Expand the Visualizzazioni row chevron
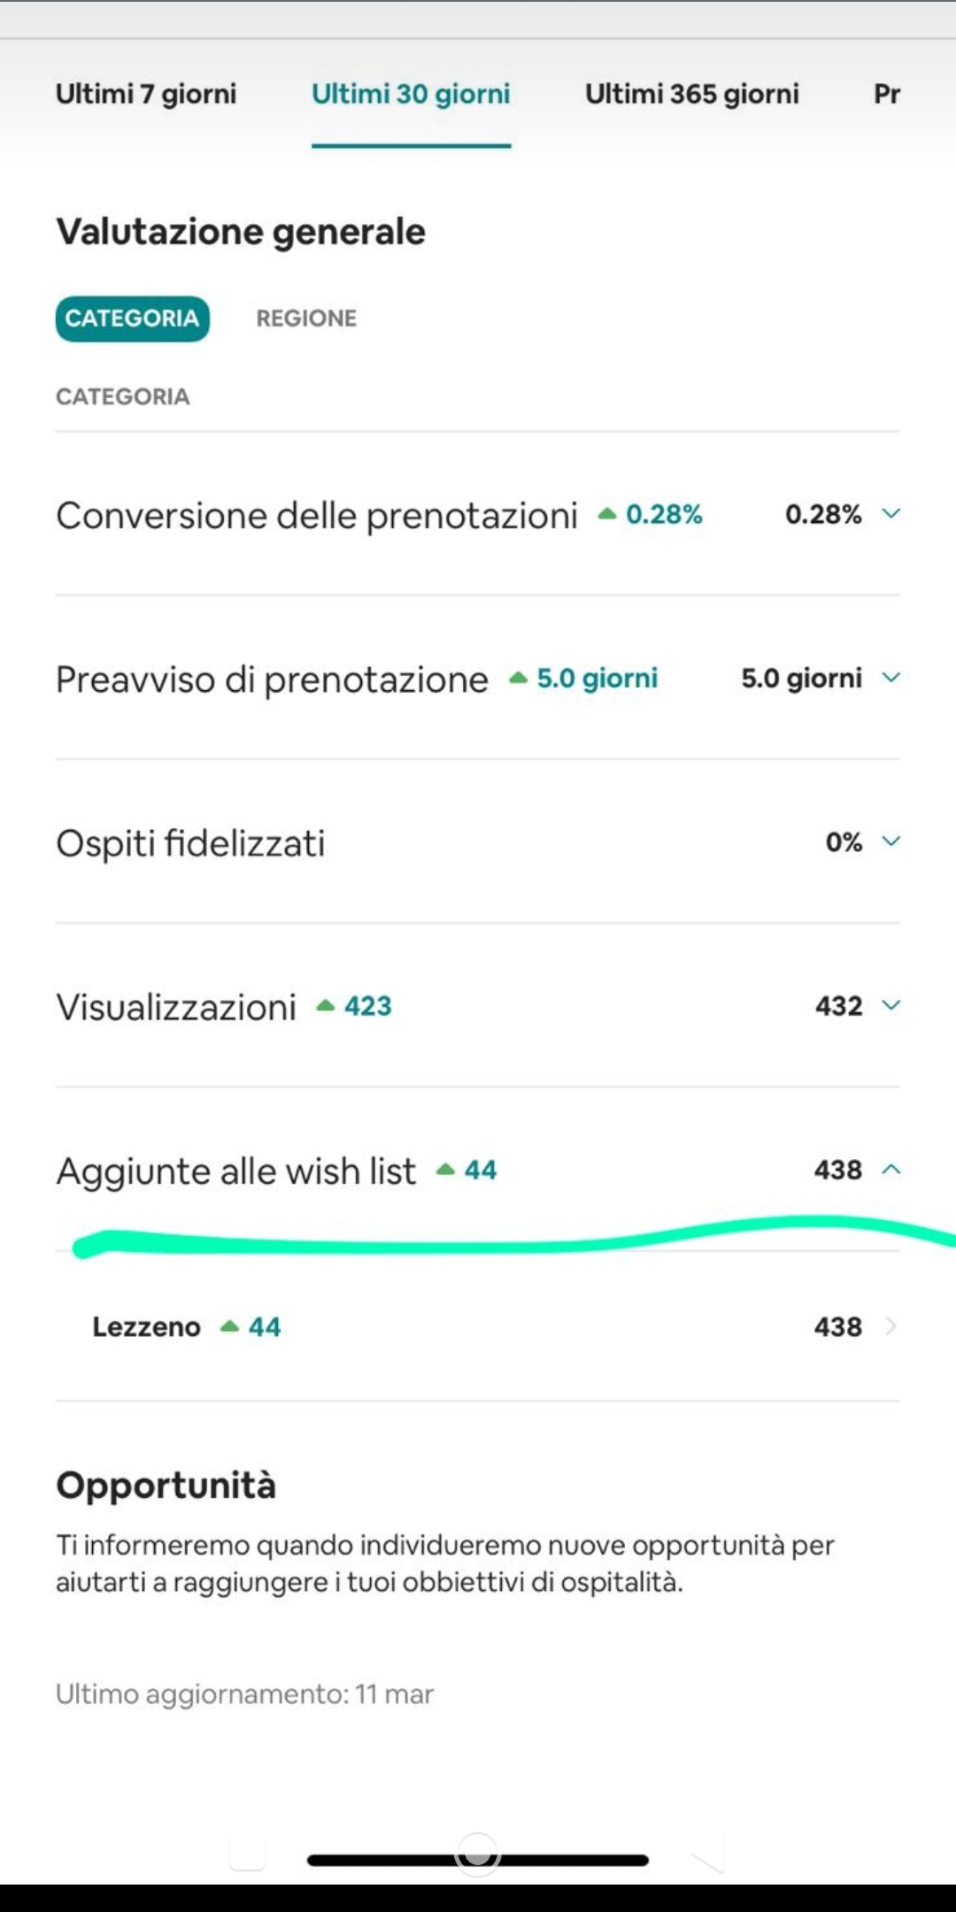The width and height of the screenshot is (956, 1912). (x=891, y=1005)
